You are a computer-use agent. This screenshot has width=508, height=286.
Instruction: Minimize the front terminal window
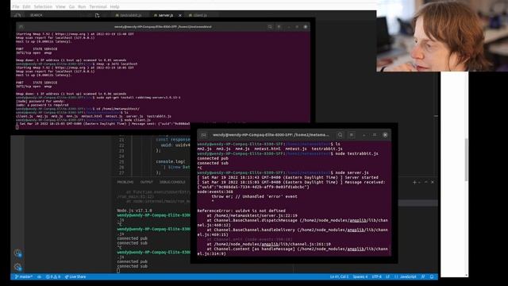pyautogui.click(x=364, y=135)
